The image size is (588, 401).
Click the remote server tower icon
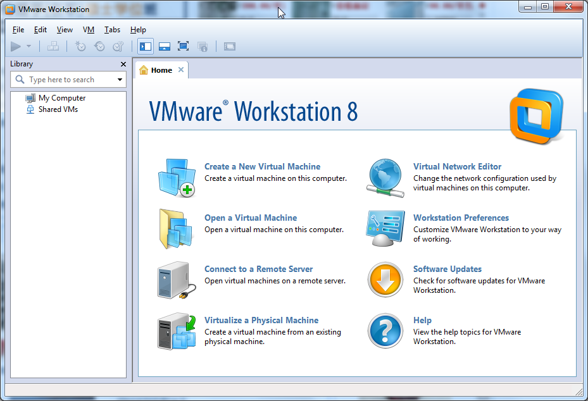(177, 280)
